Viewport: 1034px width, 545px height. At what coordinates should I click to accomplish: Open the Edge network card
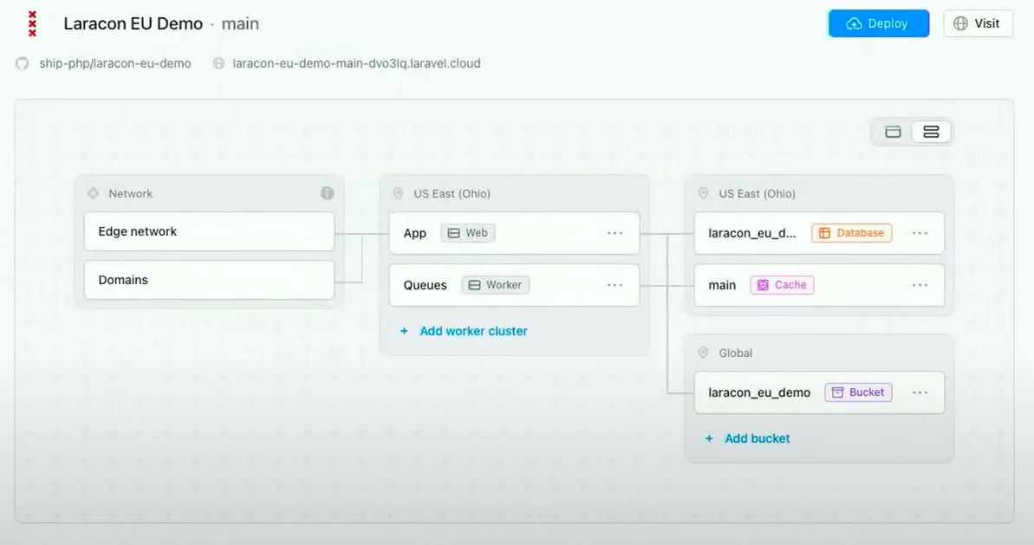pos(209,231)
